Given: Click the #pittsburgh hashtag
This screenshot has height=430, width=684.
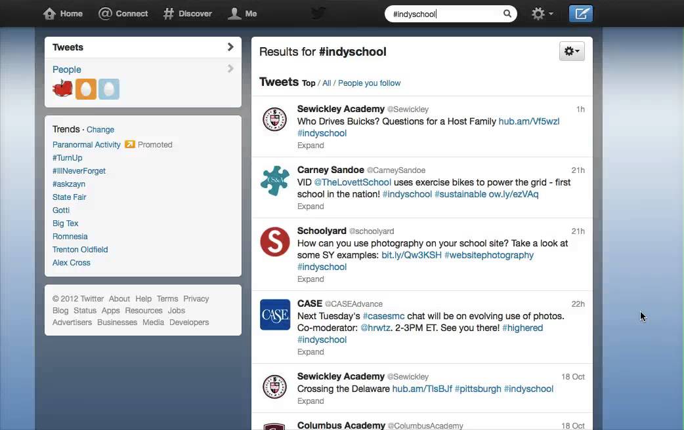Looking at the screenshot, I should point(478,389).
